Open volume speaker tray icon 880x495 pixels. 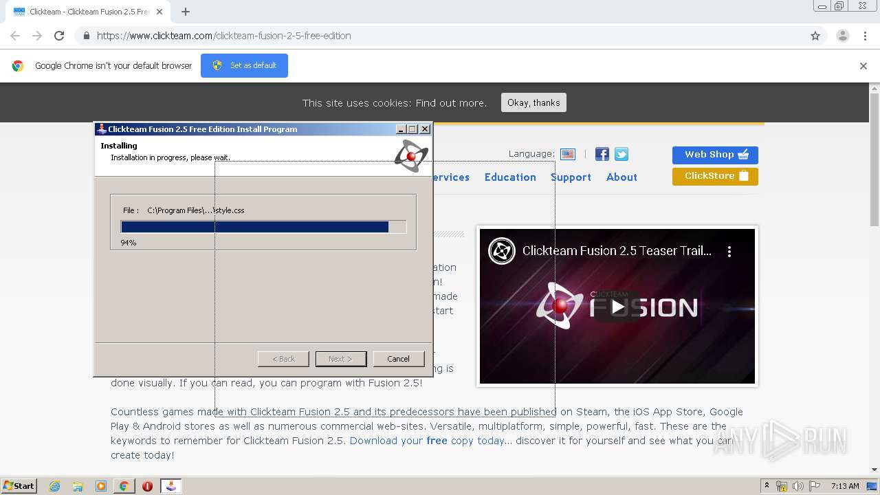pyautogui.click(x=797, y=486)
